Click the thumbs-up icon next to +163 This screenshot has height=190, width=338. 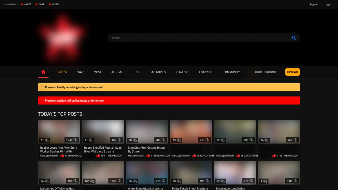point(148,156)
